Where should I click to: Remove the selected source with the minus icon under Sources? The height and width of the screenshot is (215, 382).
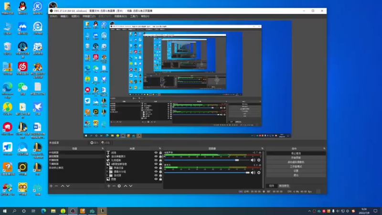pos(114,186)
